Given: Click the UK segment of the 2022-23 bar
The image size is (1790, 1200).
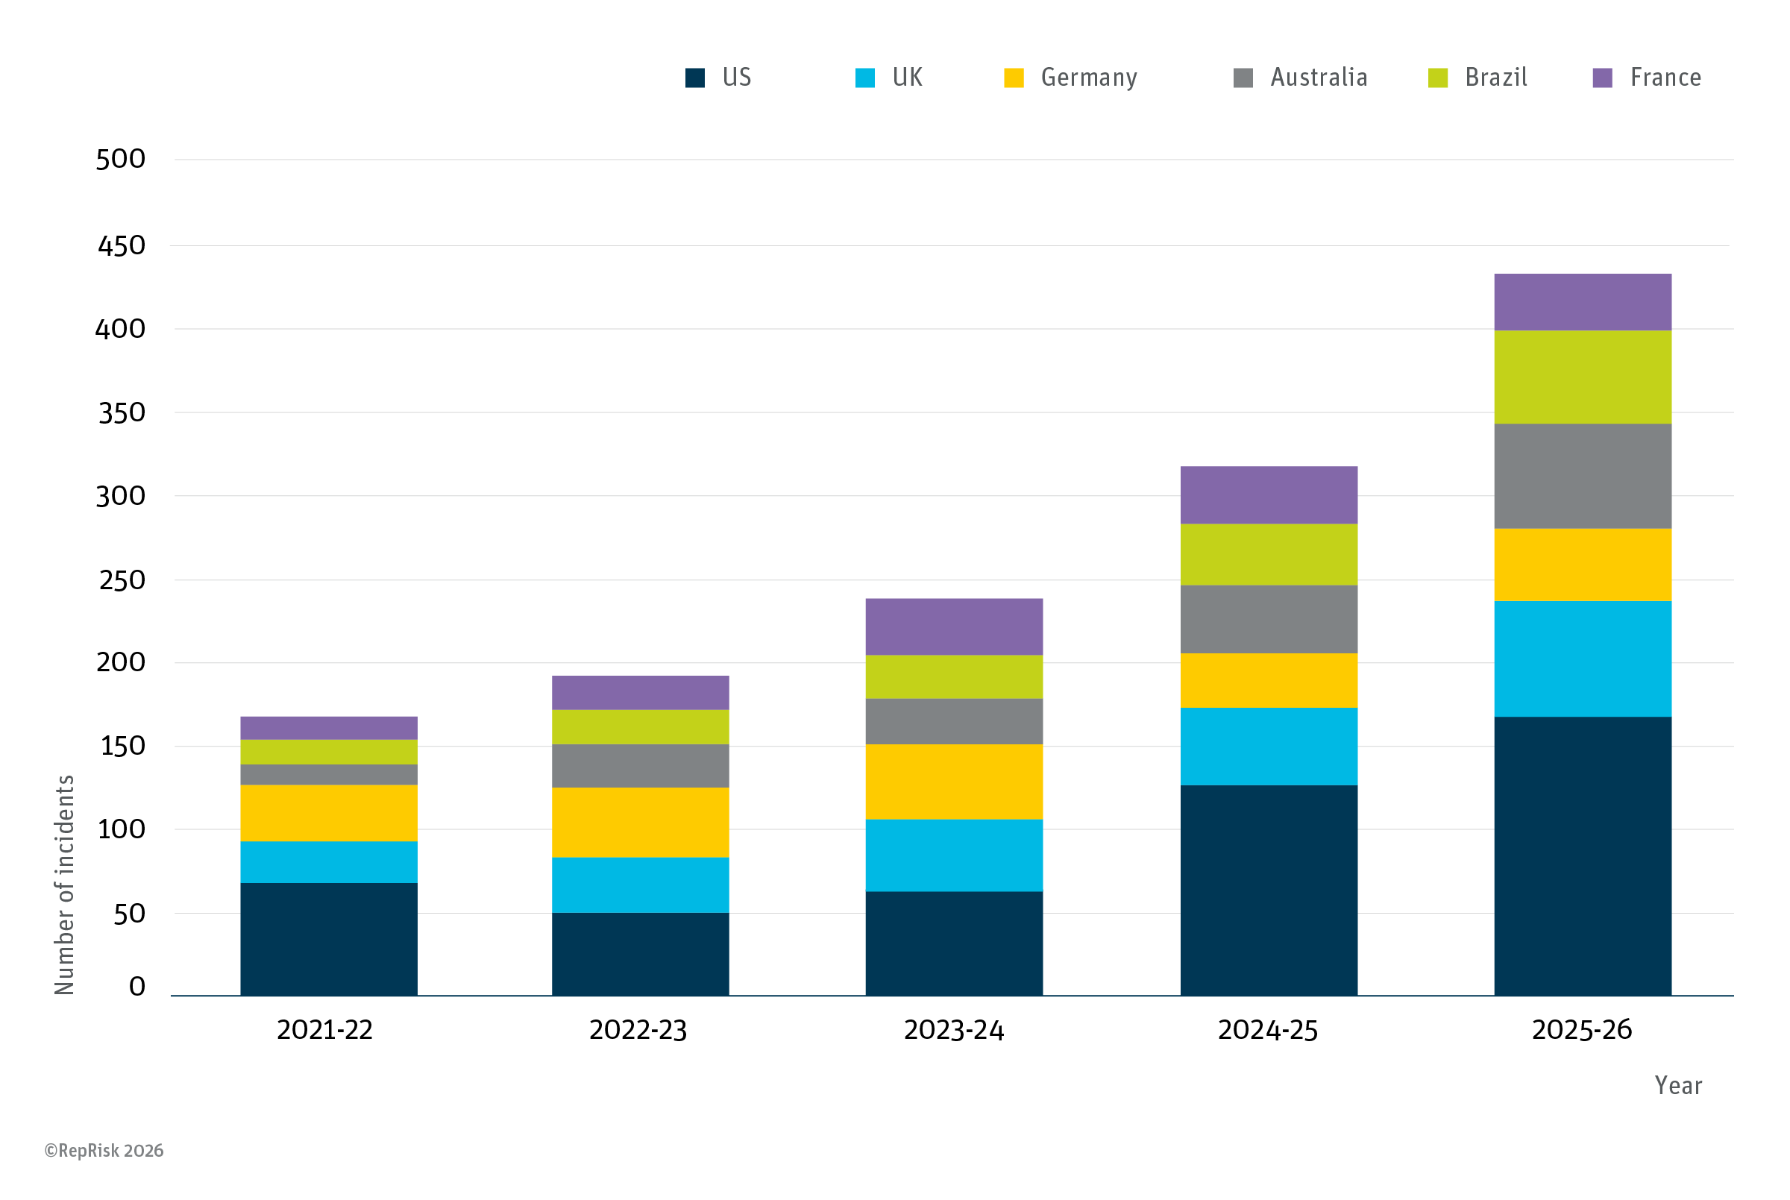Looking at the screenshot, I should click(641, 885).
